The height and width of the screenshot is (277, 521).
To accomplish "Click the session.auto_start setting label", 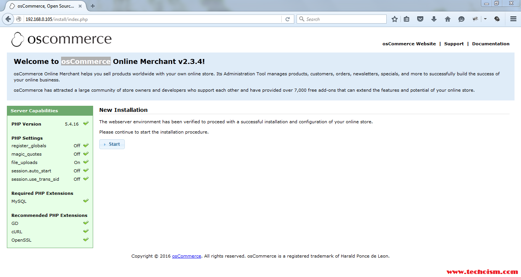I will [31, 171].
